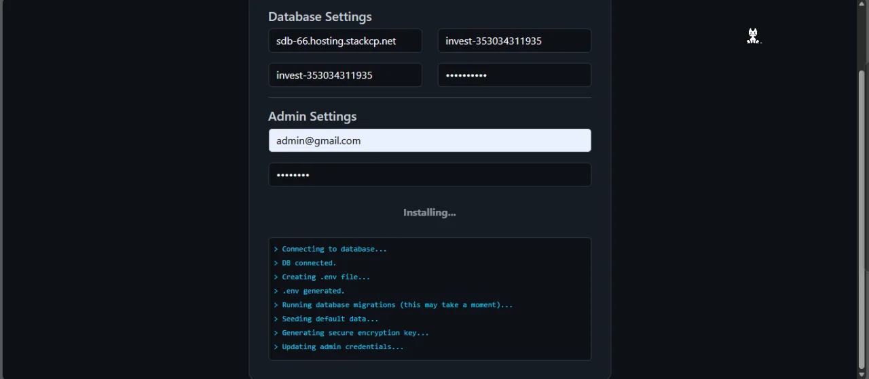This screenshot has height=379, width=869.
Task: Click log line Generating secure encryption key...
Action: (351, 333)
